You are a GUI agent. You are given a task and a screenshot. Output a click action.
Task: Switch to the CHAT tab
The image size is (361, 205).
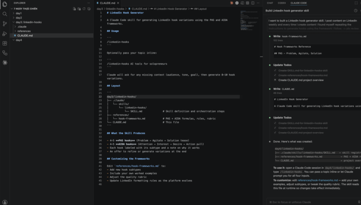270,3
